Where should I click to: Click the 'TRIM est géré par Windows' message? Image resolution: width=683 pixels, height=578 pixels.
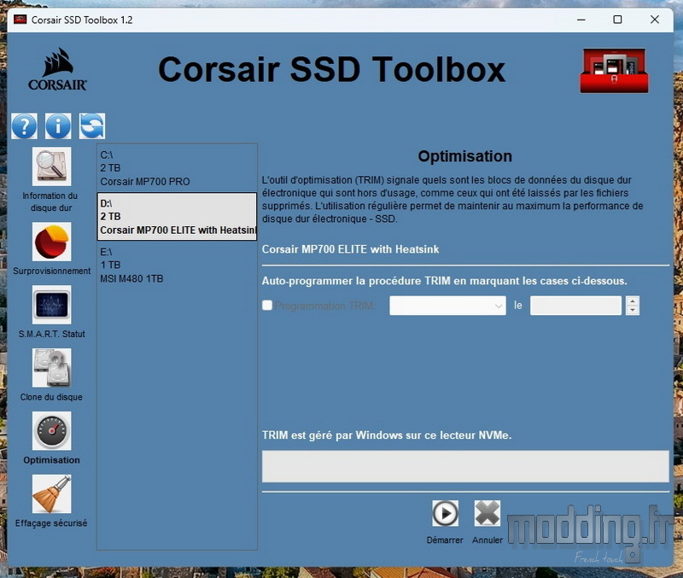pyautogui.click(x=387, y=435)
